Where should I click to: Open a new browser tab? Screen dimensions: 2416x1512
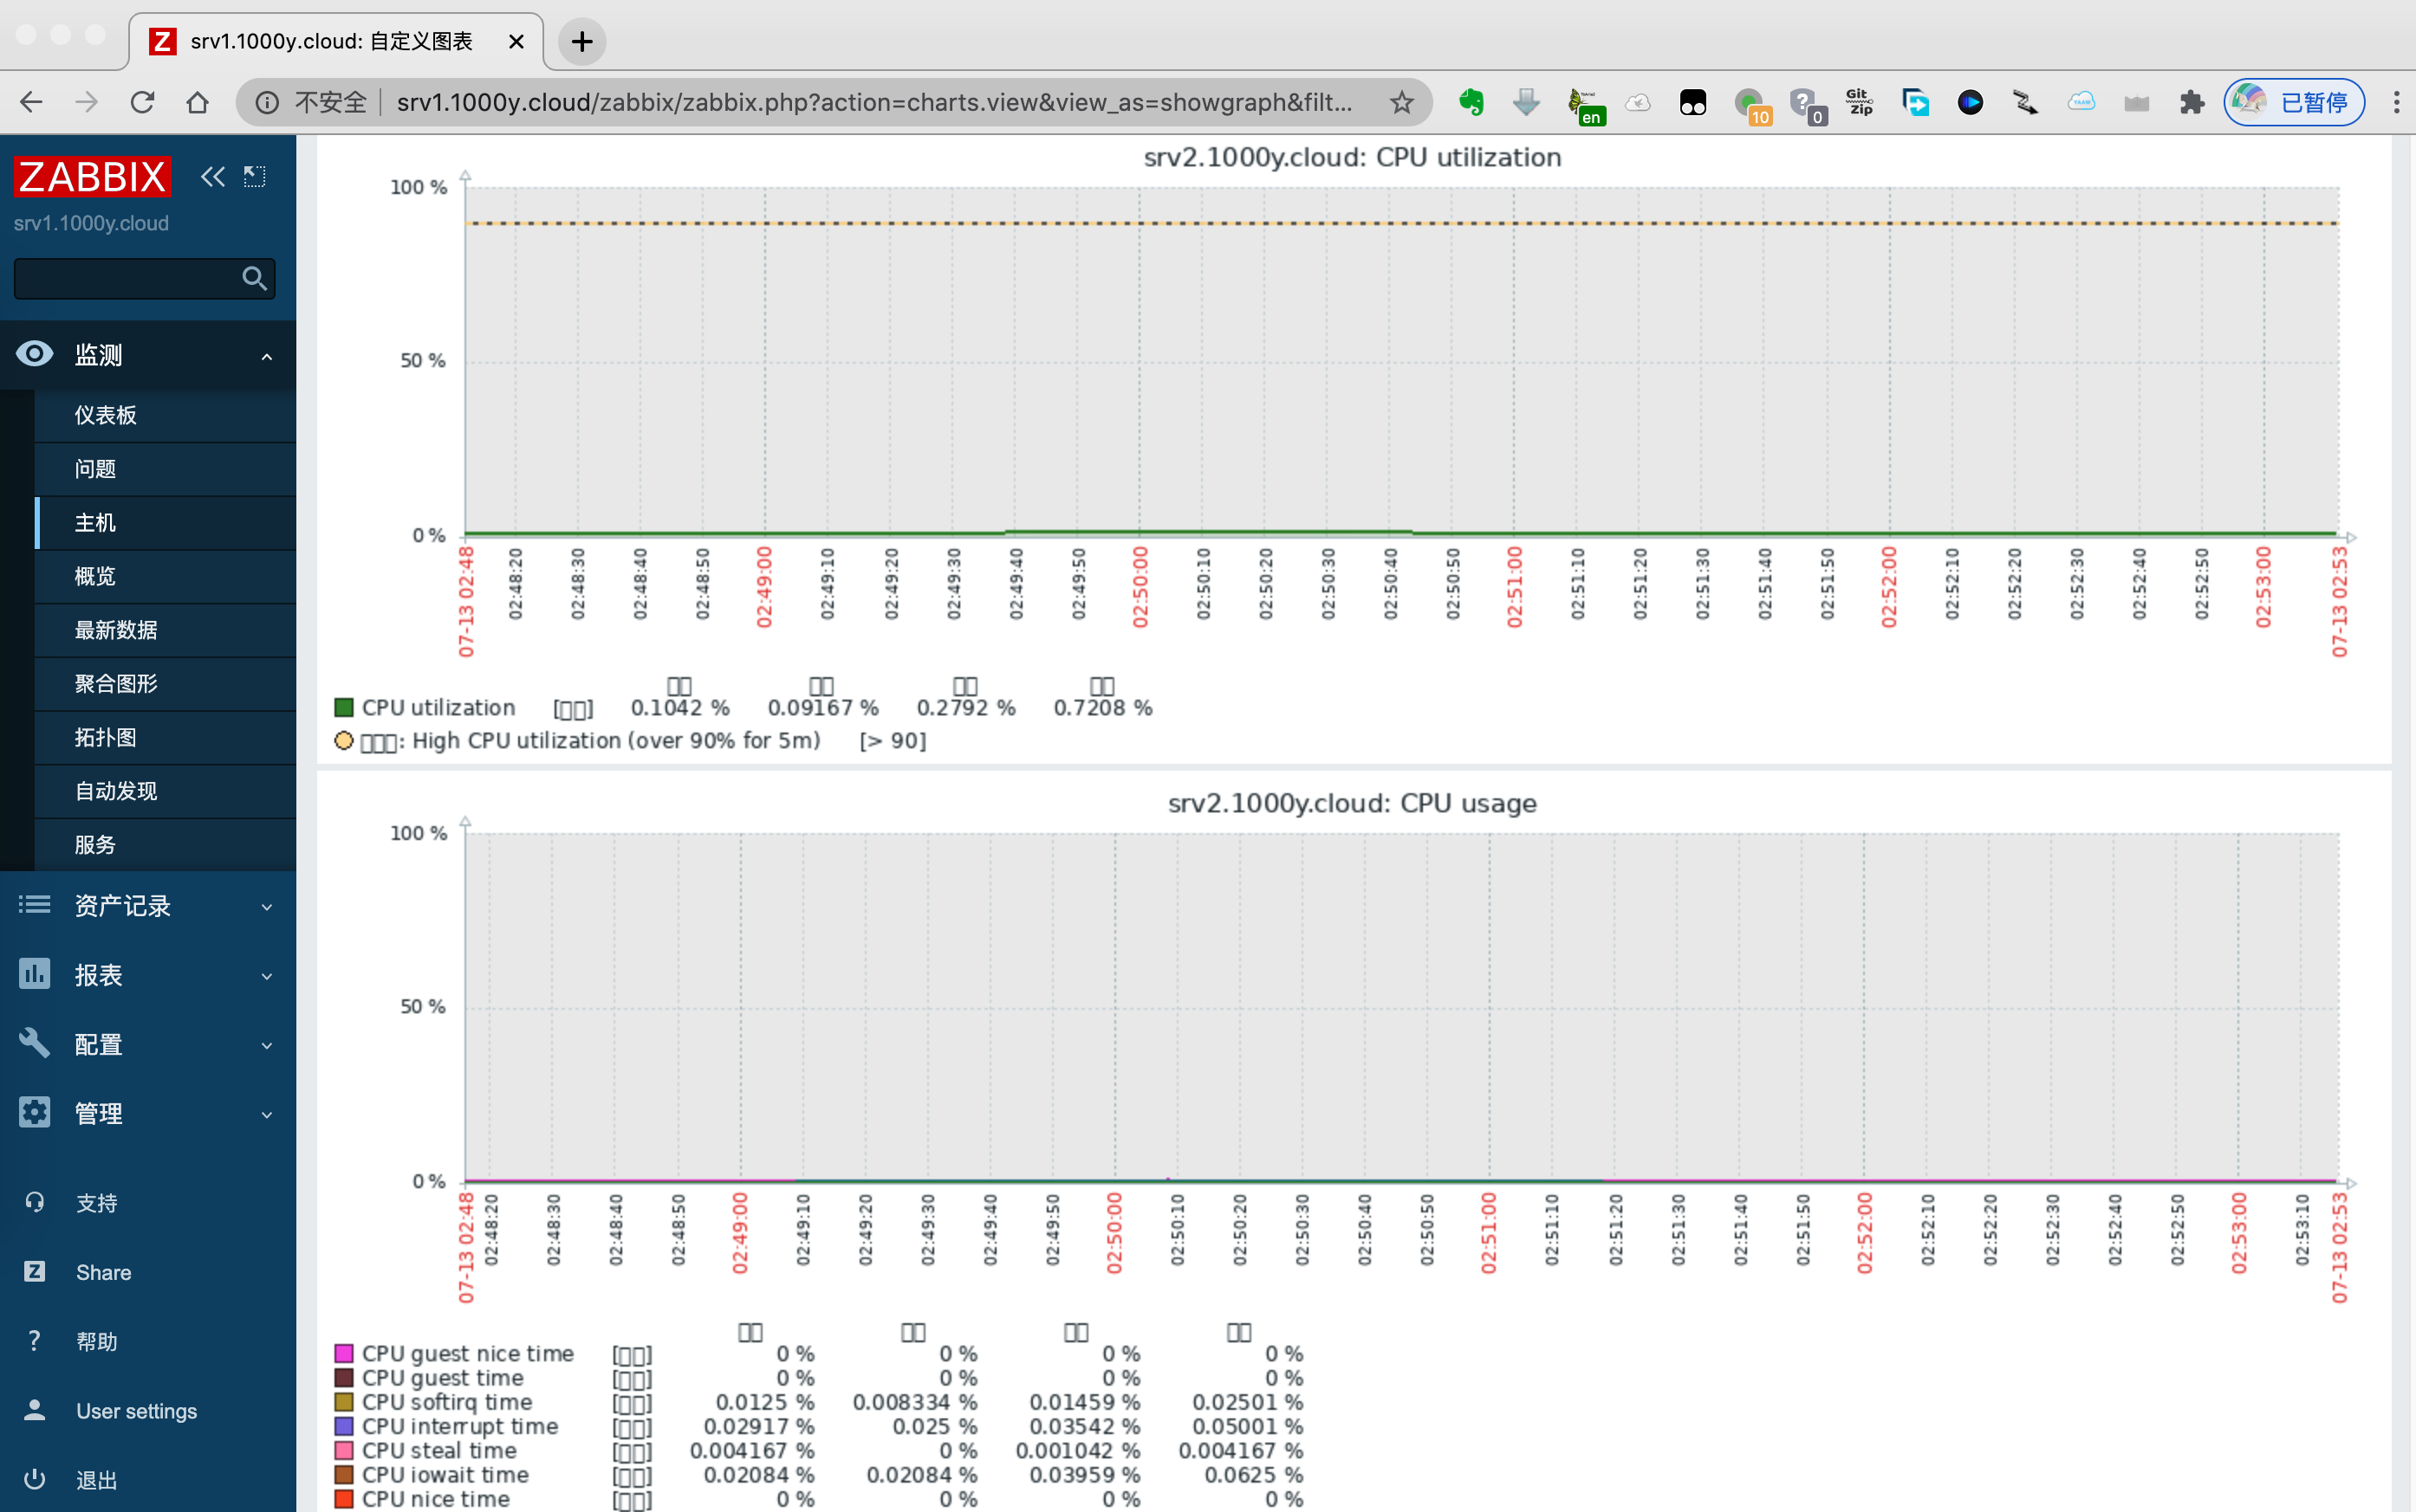(x=581, y=41)
